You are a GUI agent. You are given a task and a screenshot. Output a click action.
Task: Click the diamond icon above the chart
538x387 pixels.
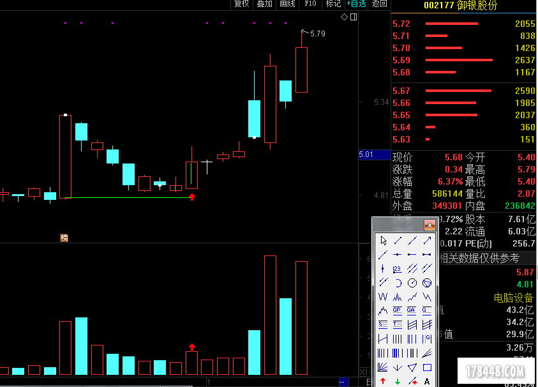344,17
